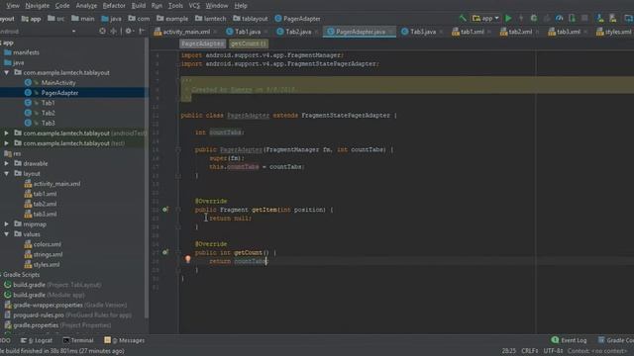Expand the drawable folder

point(7,163)
